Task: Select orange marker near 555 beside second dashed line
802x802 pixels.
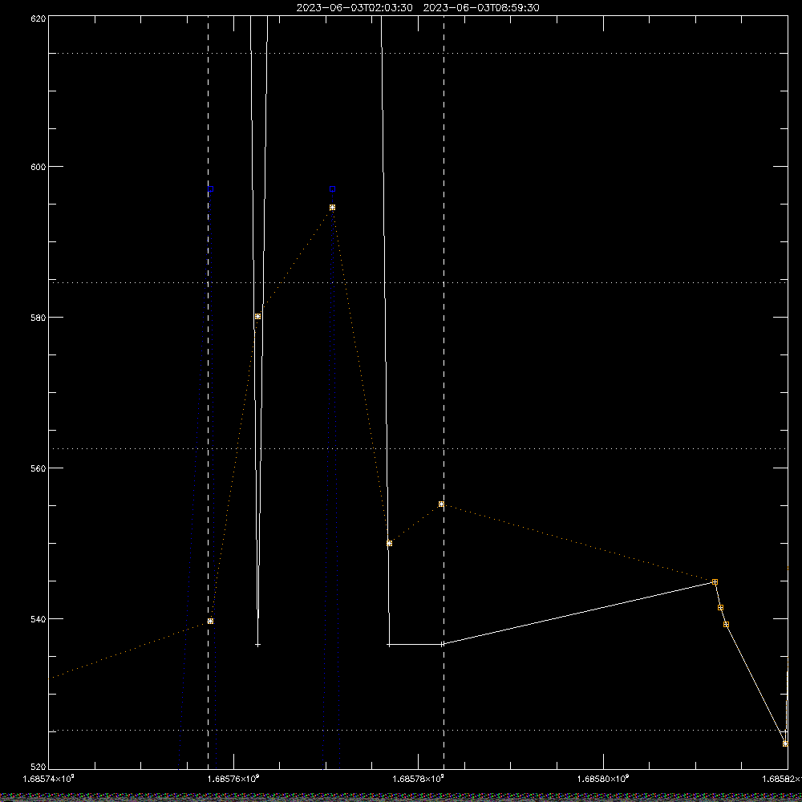Action: tap(441, 504)
